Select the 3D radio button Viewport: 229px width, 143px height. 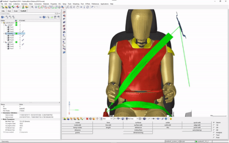[214, 130]
